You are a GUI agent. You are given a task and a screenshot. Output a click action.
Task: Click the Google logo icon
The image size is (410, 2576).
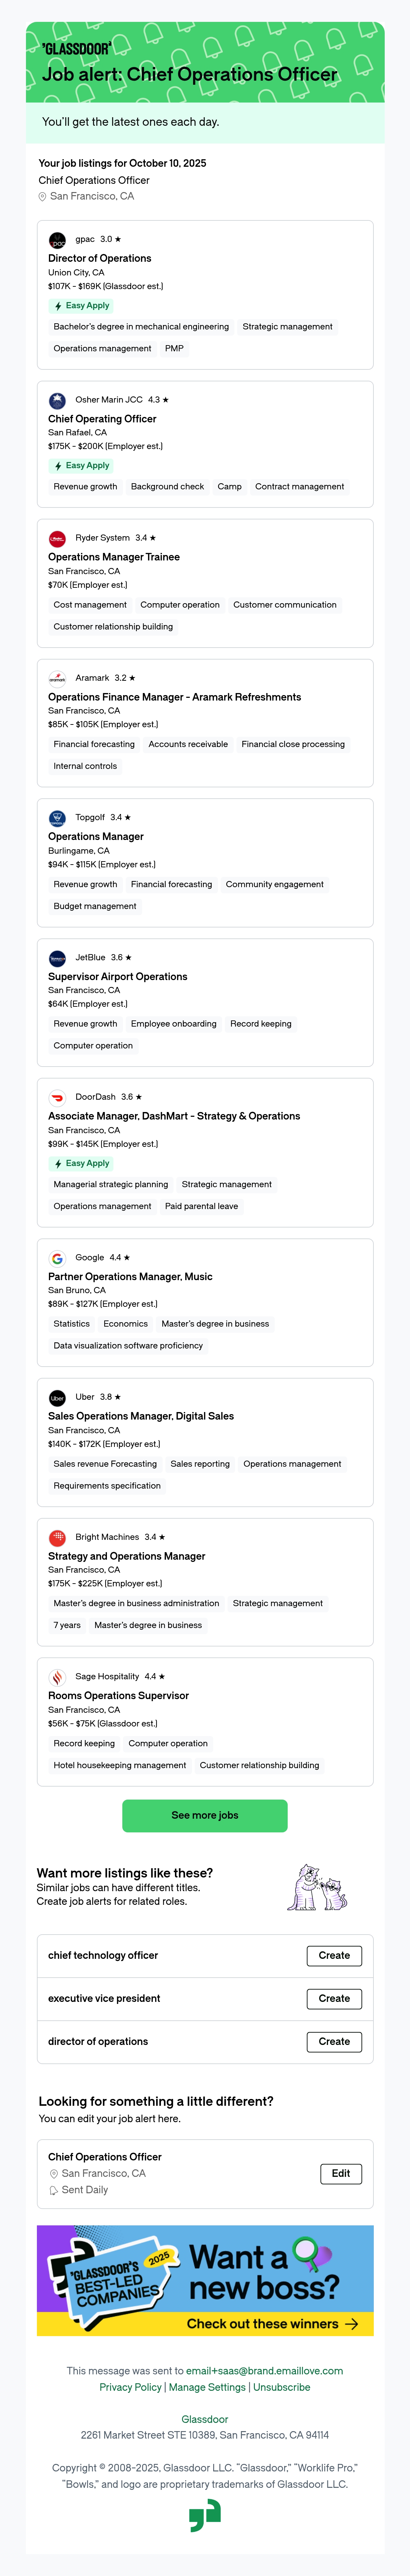[57, 1258]
